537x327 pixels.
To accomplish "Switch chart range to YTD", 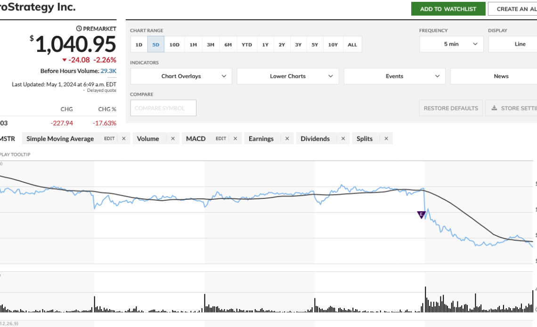I will coord(246,44).
